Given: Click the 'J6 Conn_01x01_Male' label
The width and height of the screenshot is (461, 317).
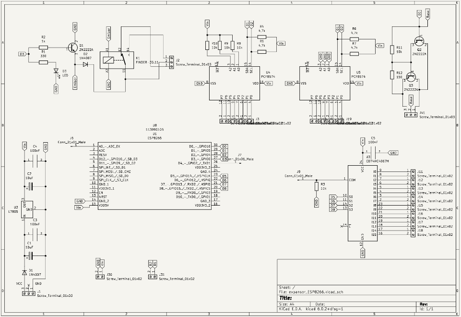Looking at the screenshot, I should coord(72,140).
